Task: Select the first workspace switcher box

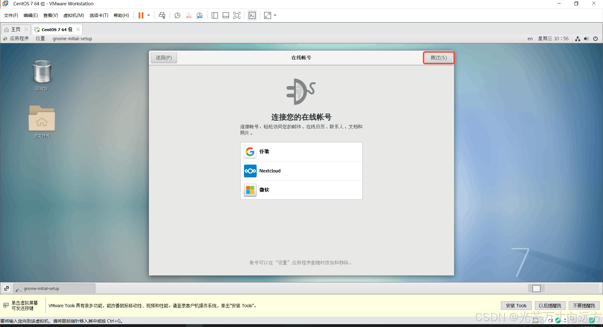Action: 536,288
